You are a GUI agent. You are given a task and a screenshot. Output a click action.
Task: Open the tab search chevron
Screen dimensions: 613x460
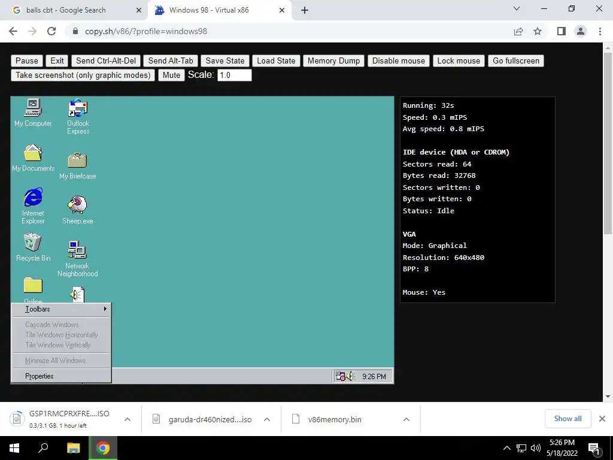[x=517, y=8]
